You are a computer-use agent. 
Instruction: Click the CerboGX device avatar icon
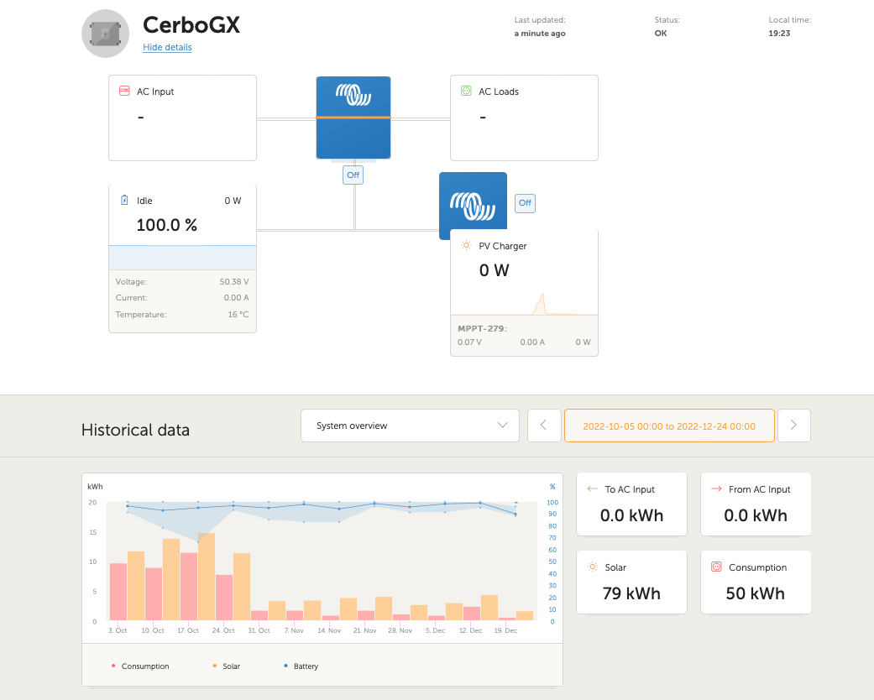[105, 34]
